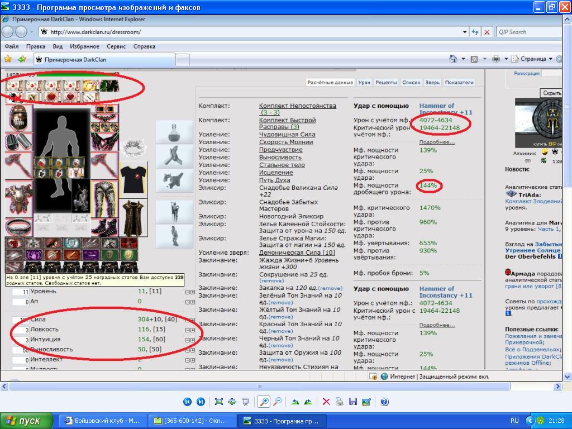
Task: Open the viewer Help icon
Action: pyautogui.click(x=384, y=402)
